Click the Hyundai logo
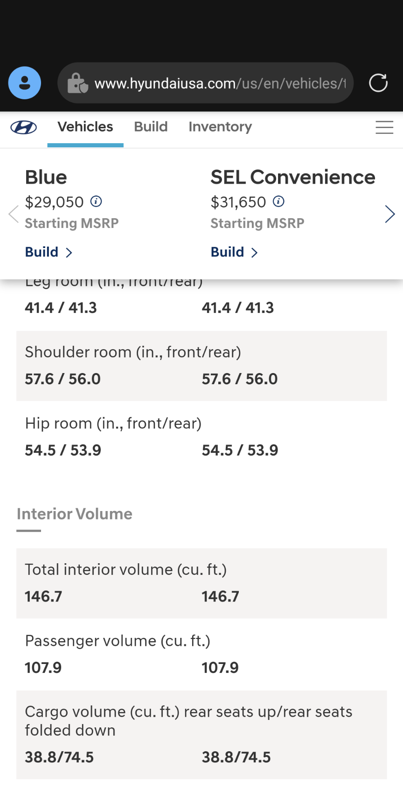 pyautogui.click(x=24, y=127)
